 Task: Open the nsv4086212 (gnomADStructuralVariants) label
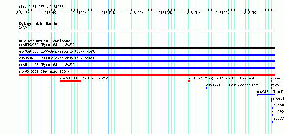(223, 78)
